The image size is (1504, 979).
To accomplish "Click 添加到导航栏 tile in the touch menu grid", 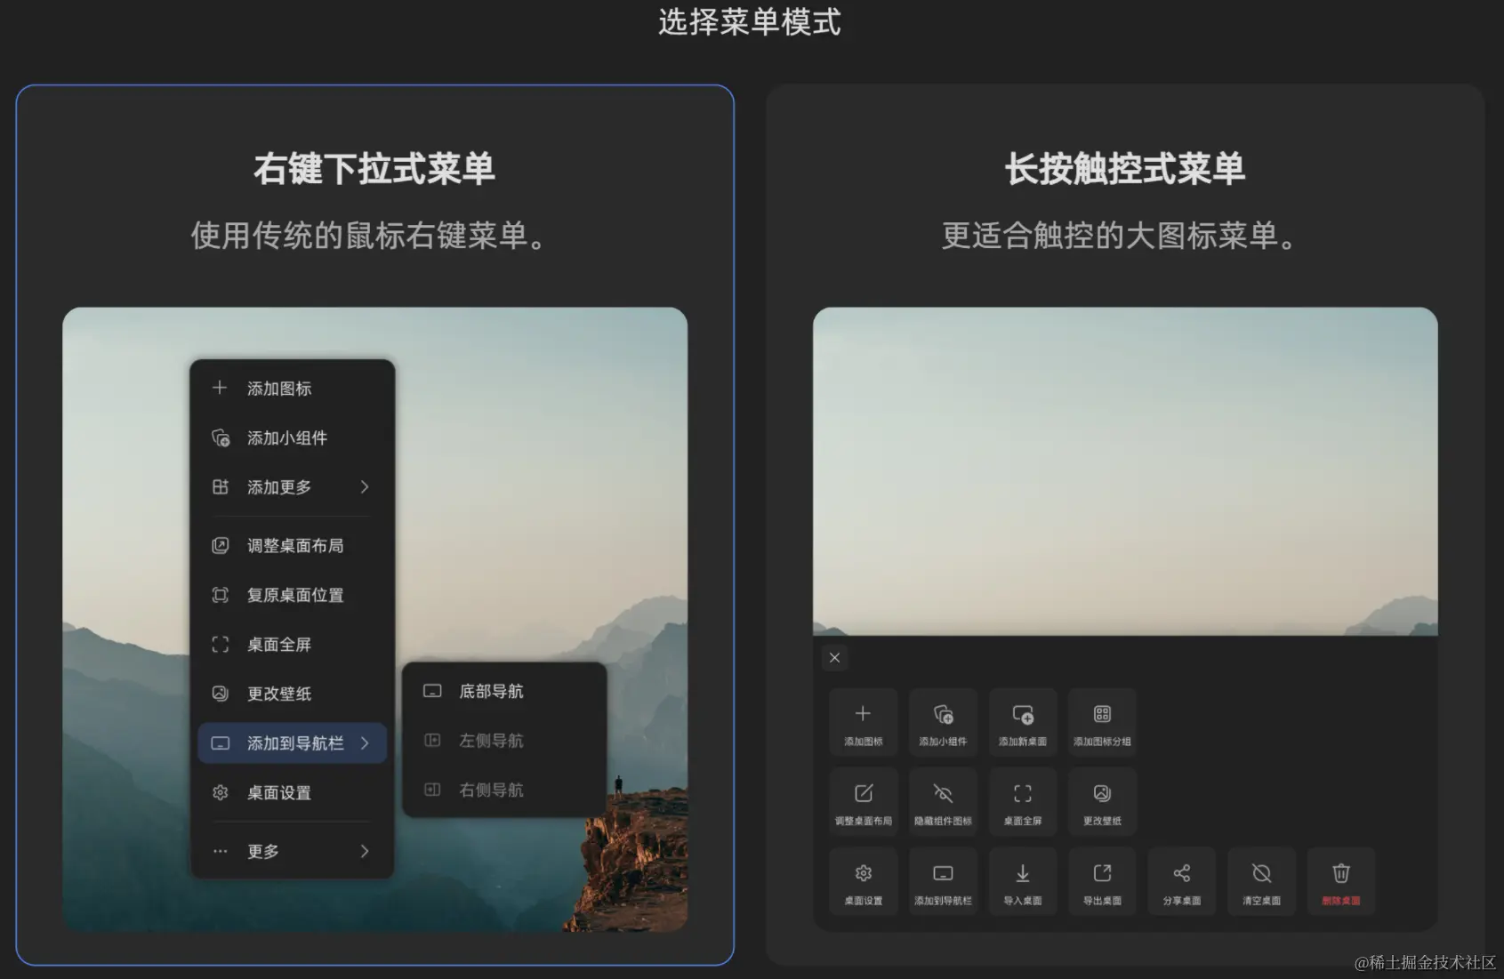I will tap(943, 882).
